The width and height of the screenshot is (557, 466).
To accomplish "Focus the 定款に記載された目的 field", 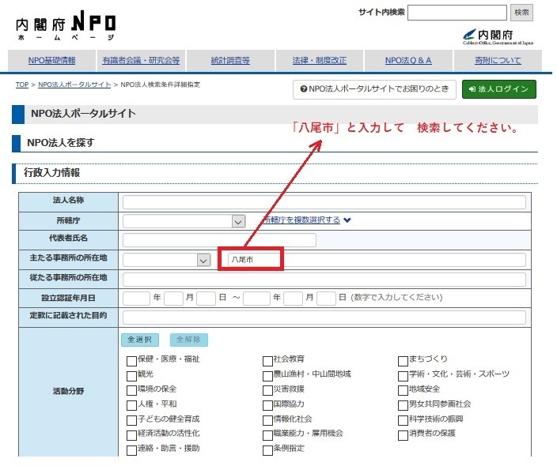I will [x=324, y=318].
